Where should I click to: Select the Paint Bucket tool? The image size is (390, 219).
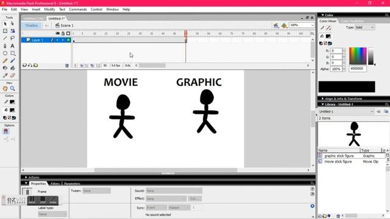tap(12, 68)
